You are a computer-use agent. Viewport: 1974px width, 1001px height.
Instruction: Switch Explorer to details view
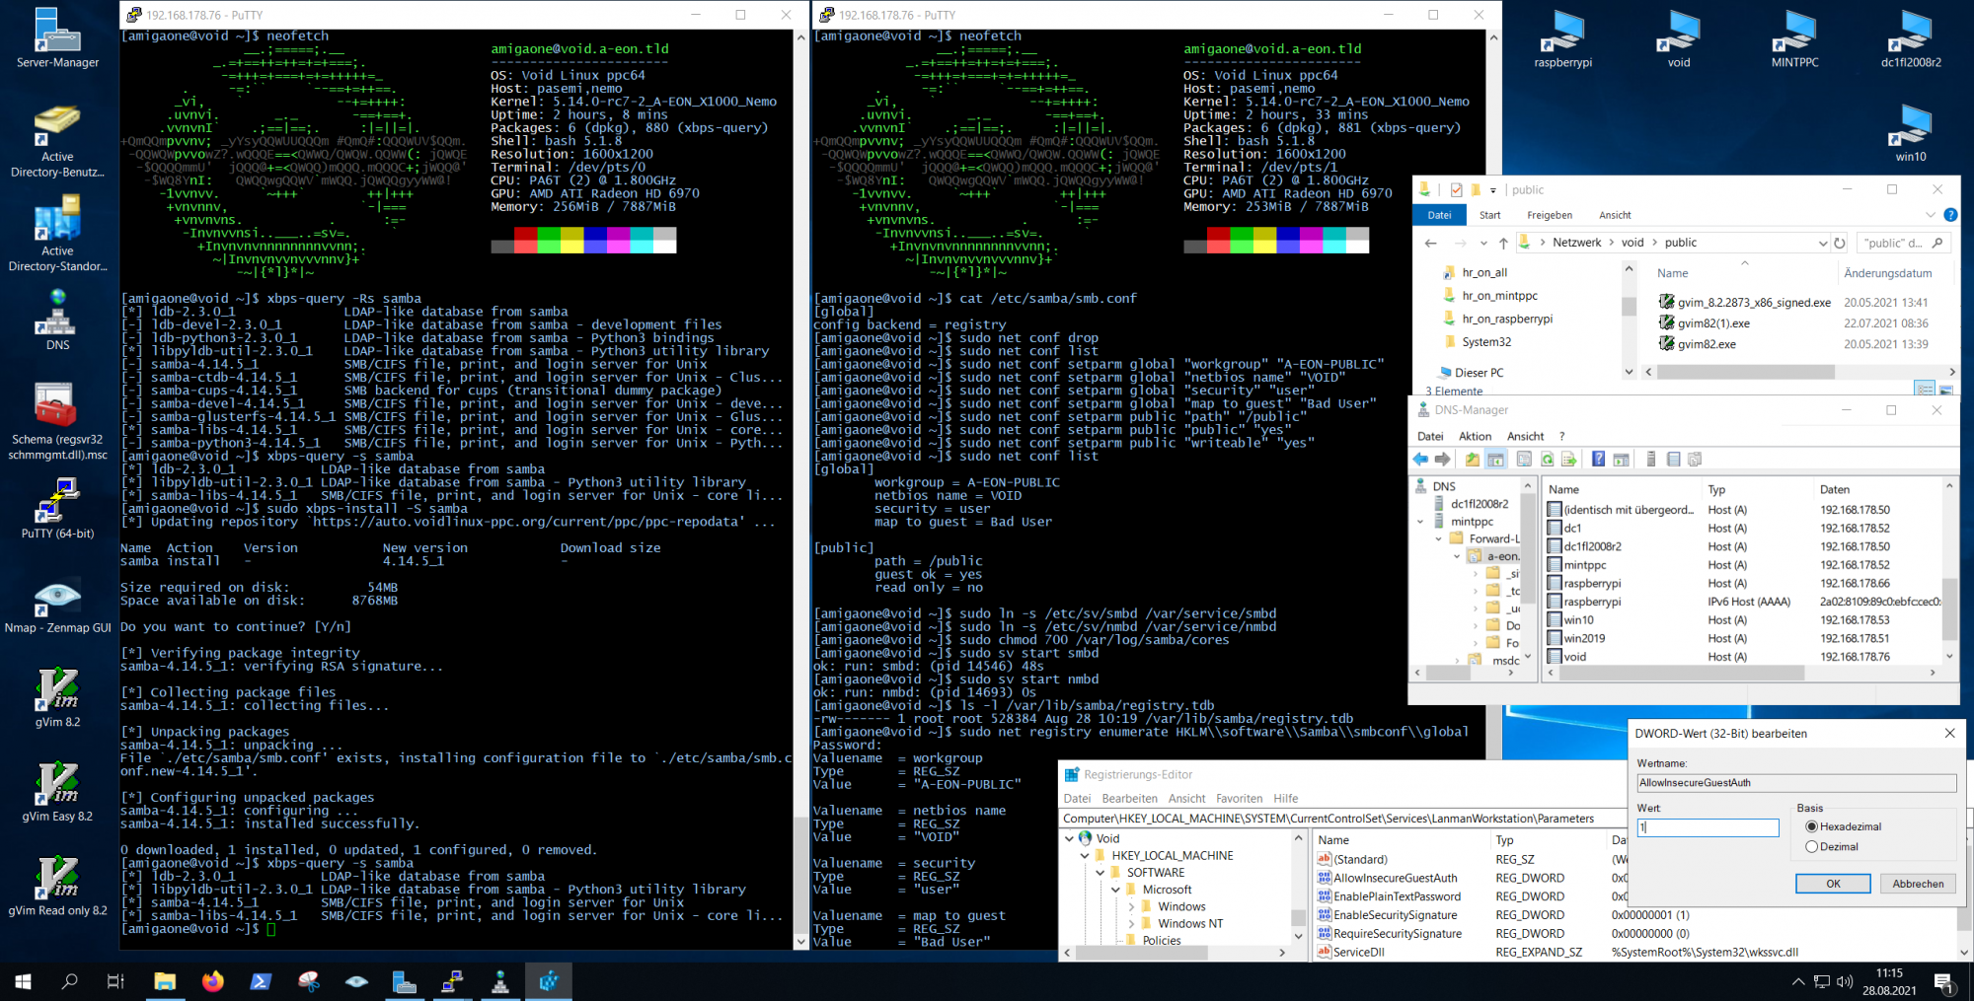(x=1925, y=390)
